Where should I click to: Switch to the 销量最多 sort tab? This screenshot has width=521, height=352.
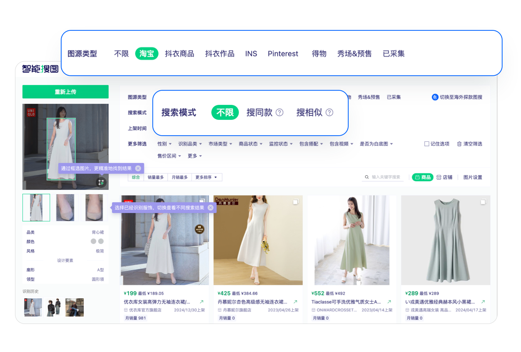point(155,177)
